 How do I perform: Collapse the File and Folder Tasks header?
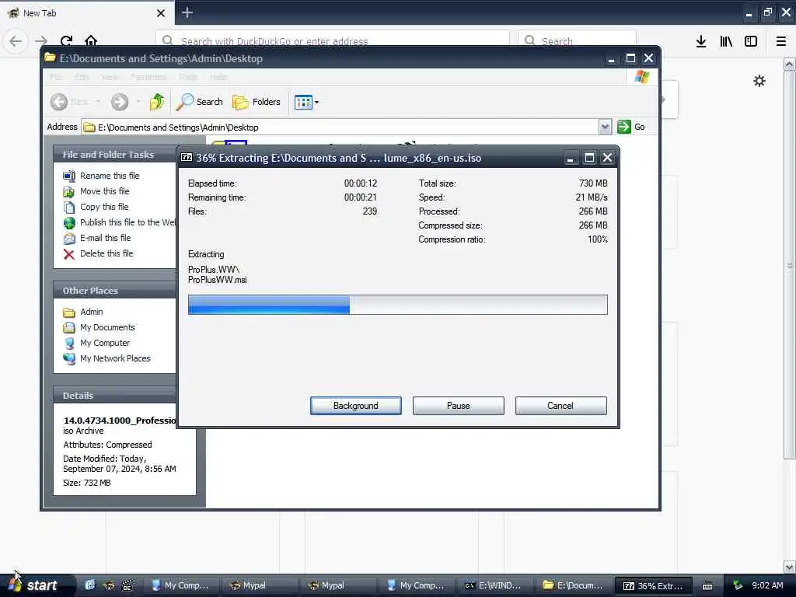point(115,155)
